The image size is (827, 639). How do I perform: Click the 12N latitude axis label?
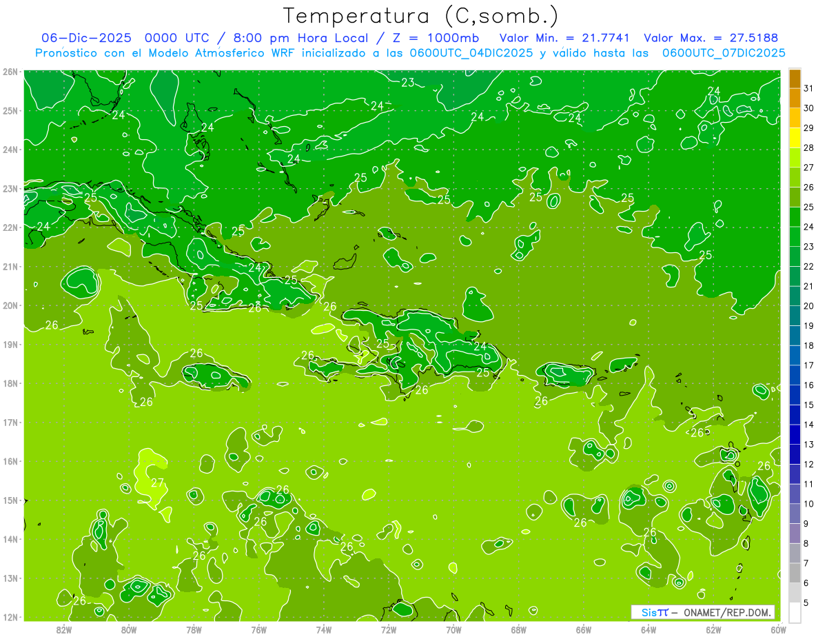click(x=10, y=617)
